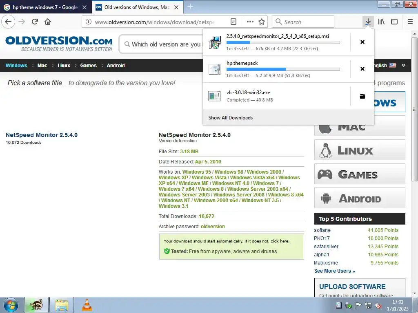418x313 pixels.
Task: Focus the Firefox Search box
Action: [303, 22]
